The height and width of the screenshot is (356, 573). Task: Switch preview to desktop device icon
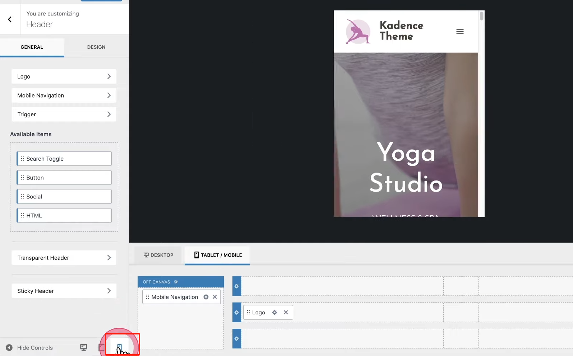tap(84, 347)
